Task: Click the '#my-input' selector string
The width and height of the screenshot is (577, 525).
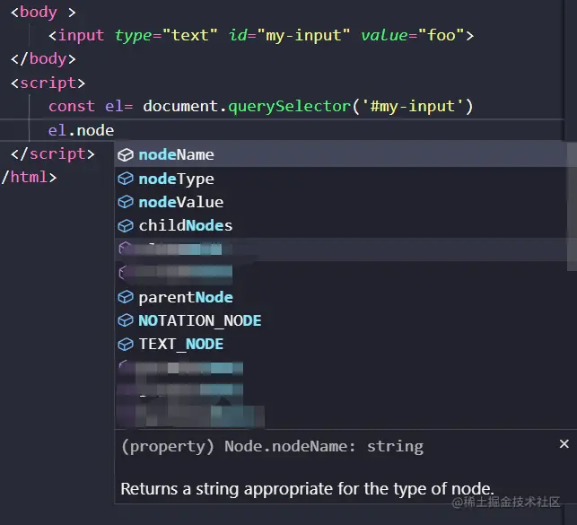Action: point(412,106)
